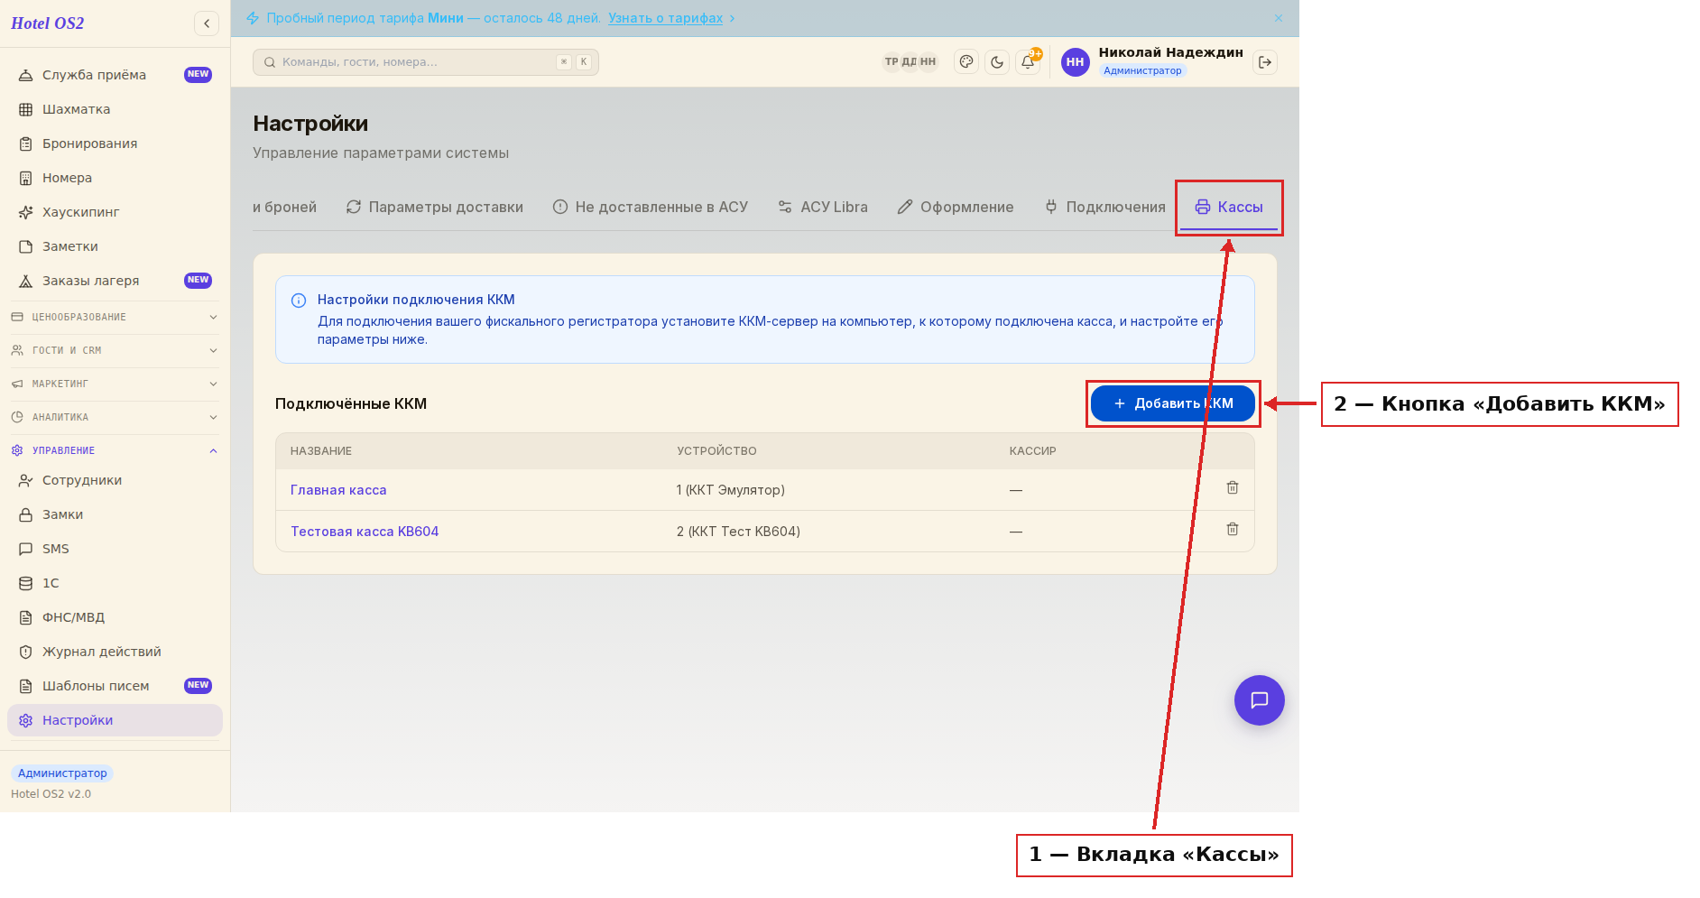Expand the Аналитика group
Screen dimensions: 1700x898
point(115,417)
